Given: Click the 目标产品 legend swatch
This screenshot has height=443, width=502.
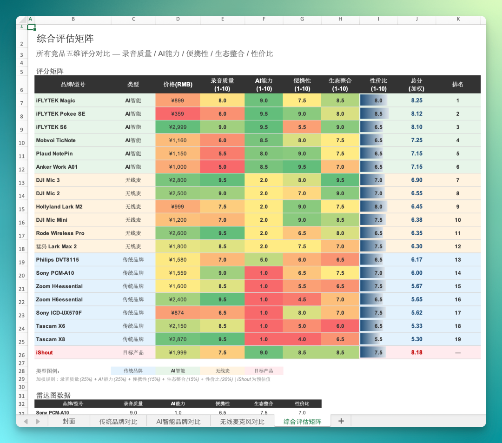Looking at the screenshot, I should pyautogui.click(x=264, y=371).
